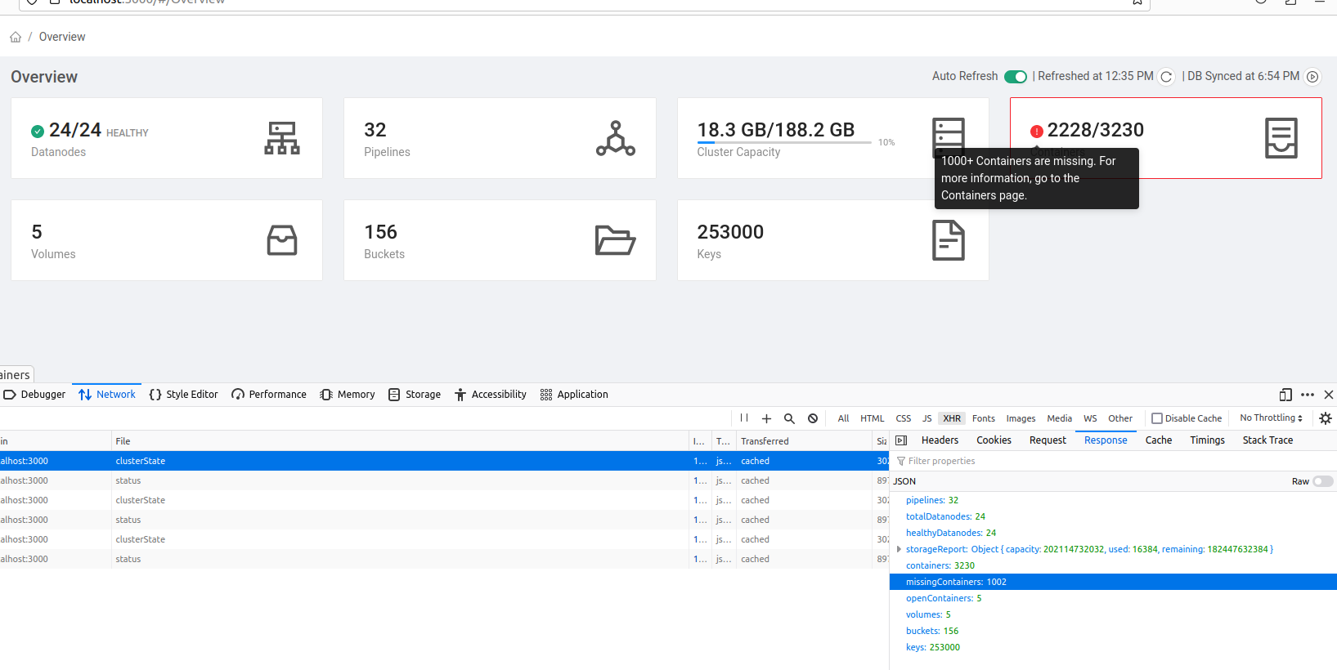This screenshot has width=1337, height=670.
Task: Filter requests by Media
Action: tap(1060, 418)
